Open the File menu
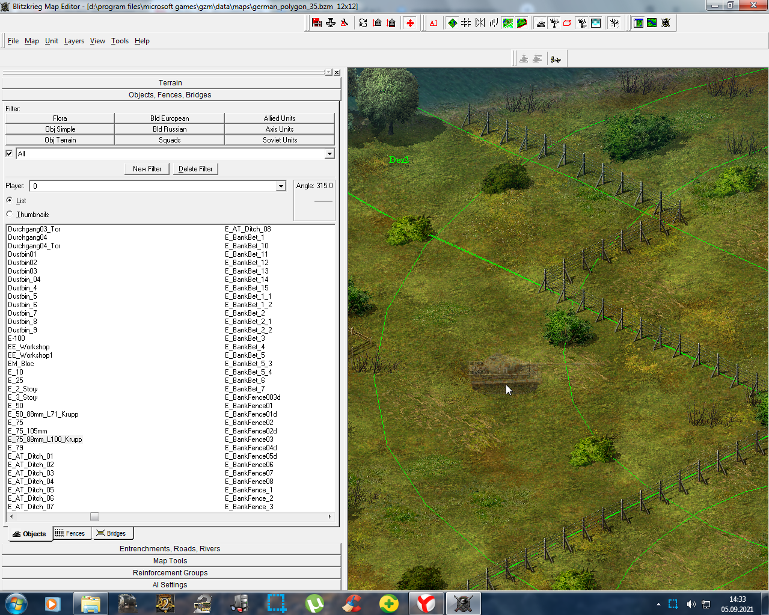 13,41
